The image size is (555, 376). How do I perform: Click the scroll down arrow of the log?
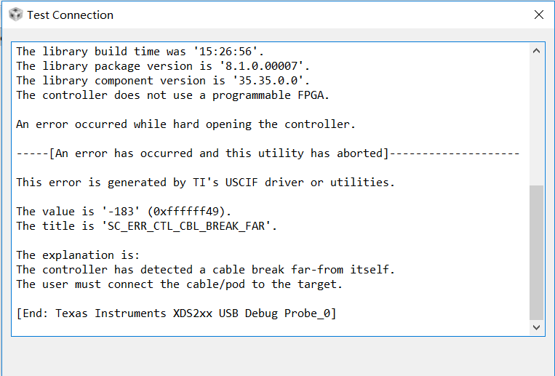click(x=536, y=327)
